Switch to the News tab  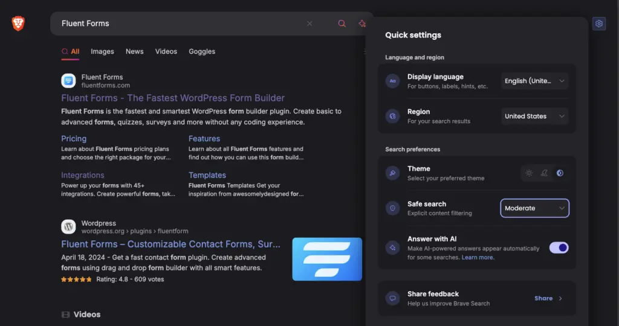pos(135,52)
